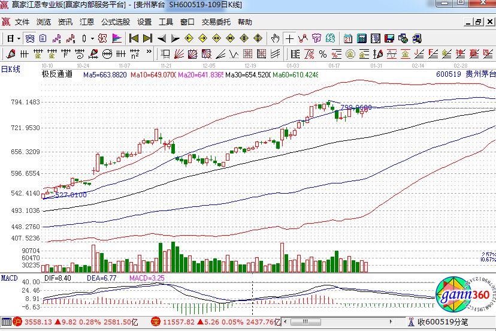This screenshot has width=496, height=331.
Task: Toggle the crosshair cursor mode
Action: pyautogui.click(x=290, y=38)
